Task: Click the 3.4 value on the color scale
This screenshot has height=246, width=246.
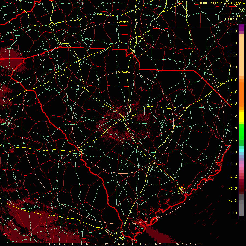Action: pyautogui.click(x=234, y=128)
